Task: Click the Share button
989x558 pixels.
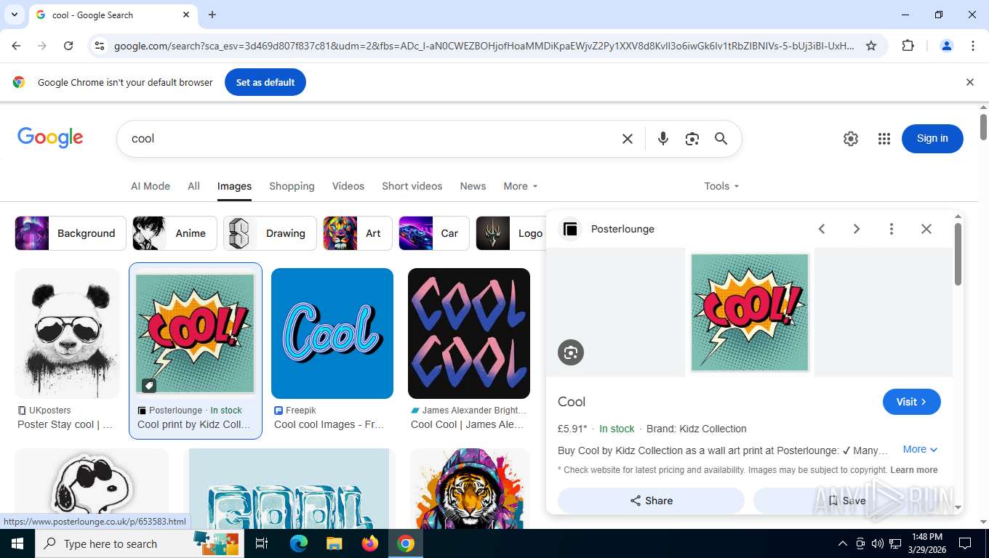Action: 651,501
